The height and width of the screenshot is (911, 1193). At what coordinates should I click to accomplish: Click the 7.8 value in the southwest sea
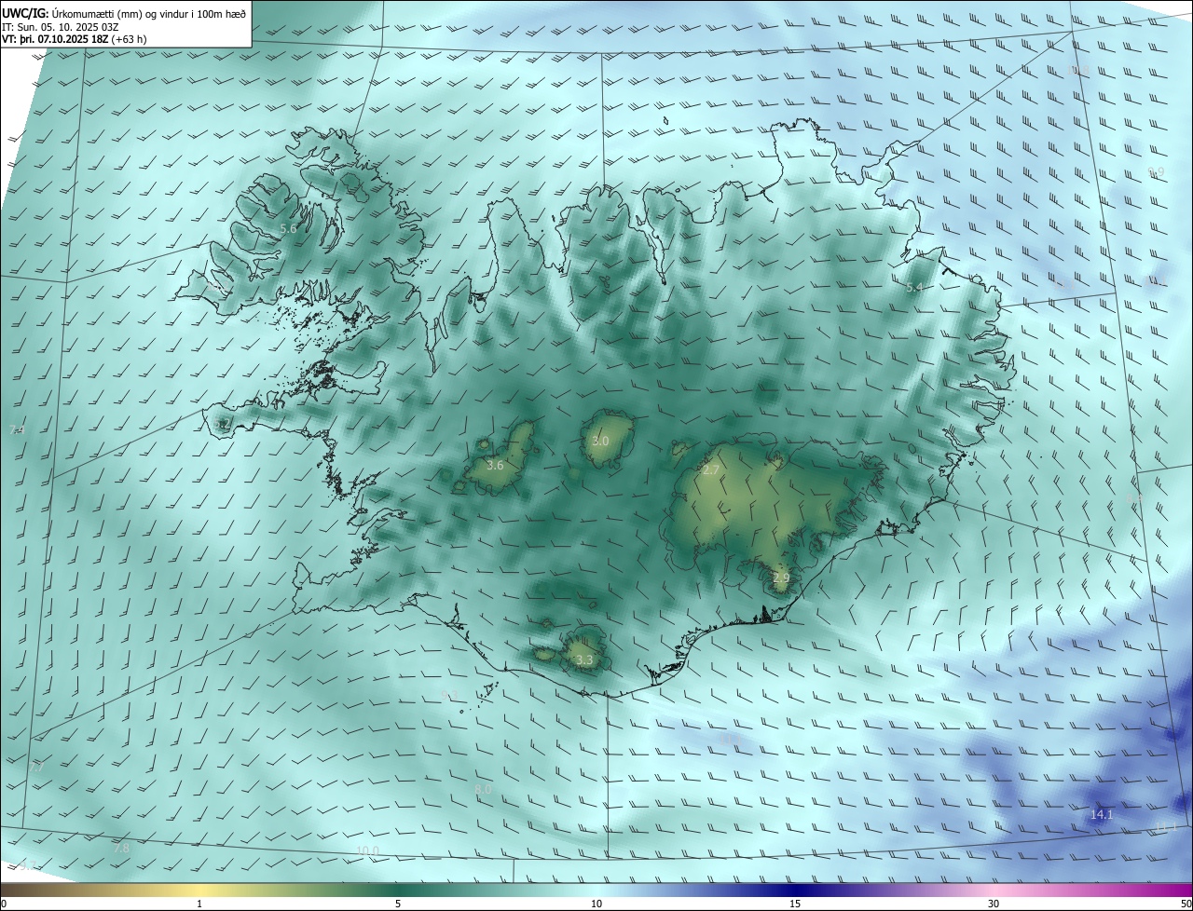pyautogui.click(x=121, y=849)
